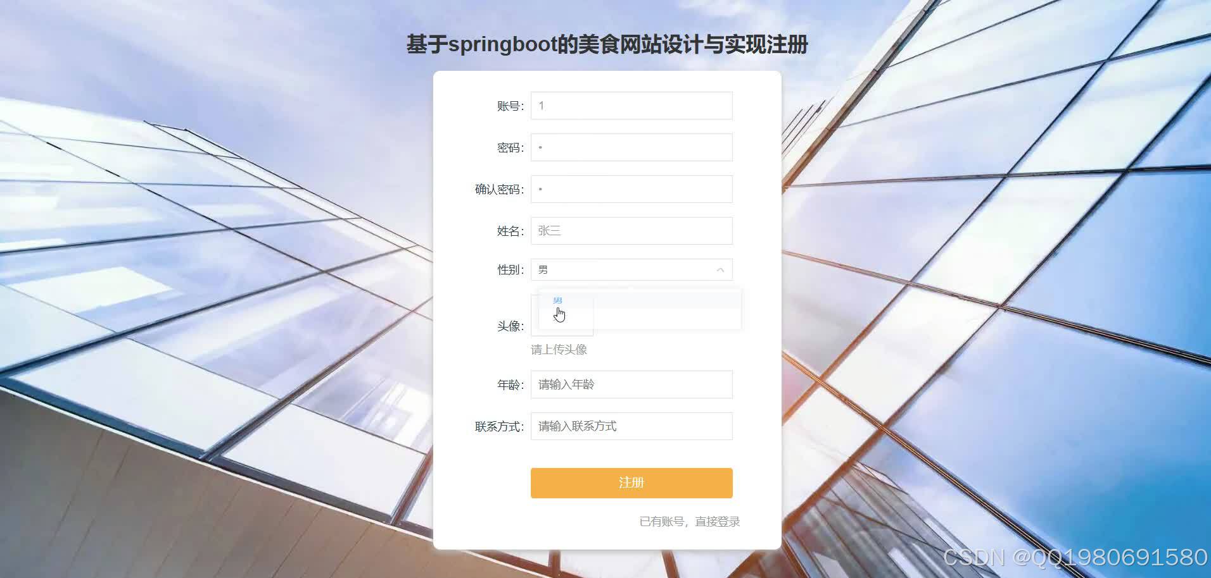Click the highlighted 男 option under the cursor

click(557, 300)
